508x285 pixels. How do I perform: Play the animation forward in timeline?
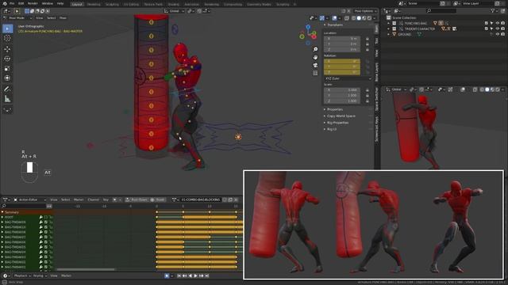[x=195, y=275]
